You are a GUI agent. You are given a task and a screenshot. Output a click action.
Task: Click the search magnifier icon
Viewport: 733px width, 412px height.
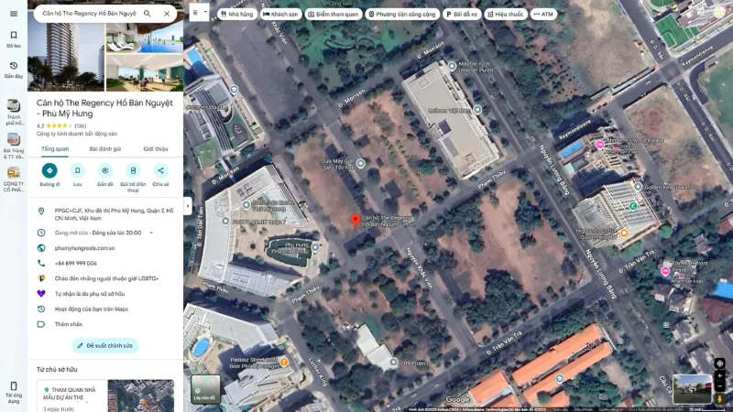147,14
